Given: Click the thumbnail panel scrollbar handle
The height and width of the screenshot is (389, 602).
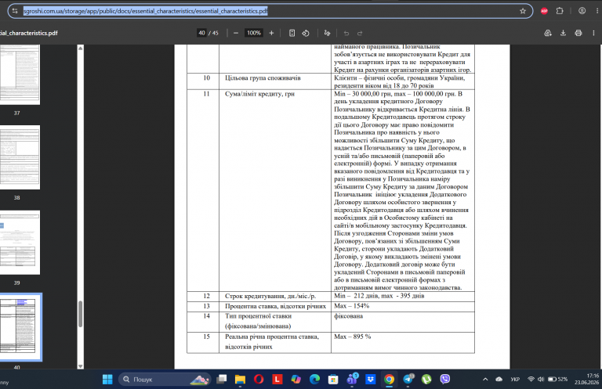Looking at the screenshot, I should pyautogui.click(x=80, y=314).
